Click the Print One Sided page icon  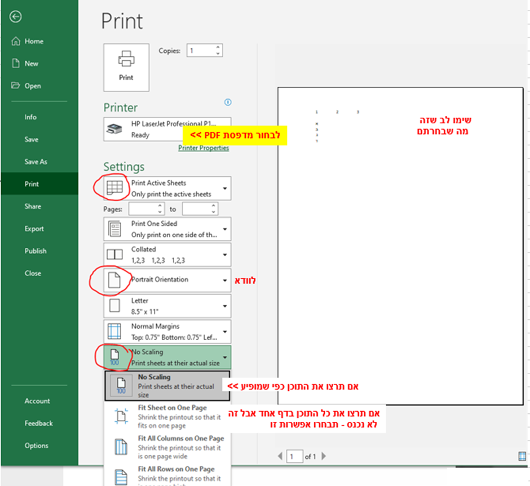point(114,229)
